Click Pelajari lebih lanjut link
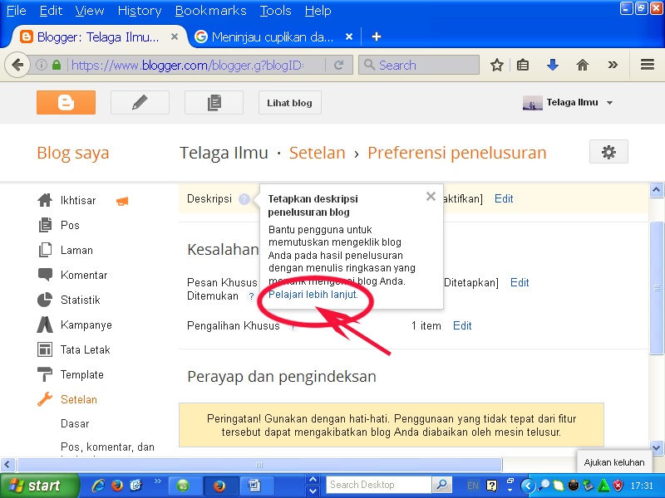 [x=313, y=295]
